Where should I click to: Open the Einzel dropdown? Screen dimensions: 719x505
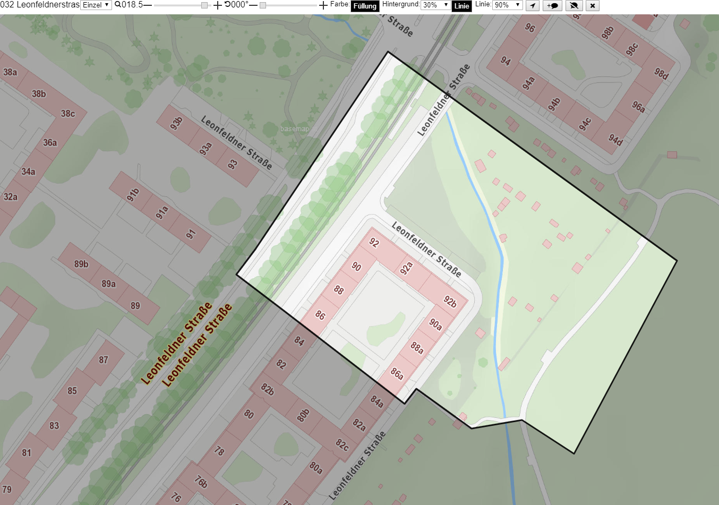pyautogui.click(x=96, y=5)
